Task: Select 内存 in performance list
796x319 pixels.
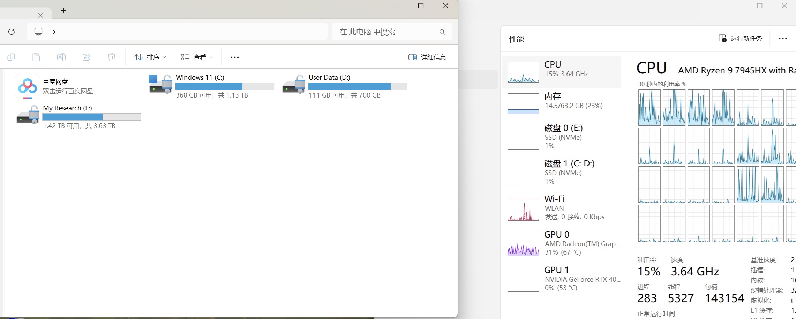Action: (562, 103)
